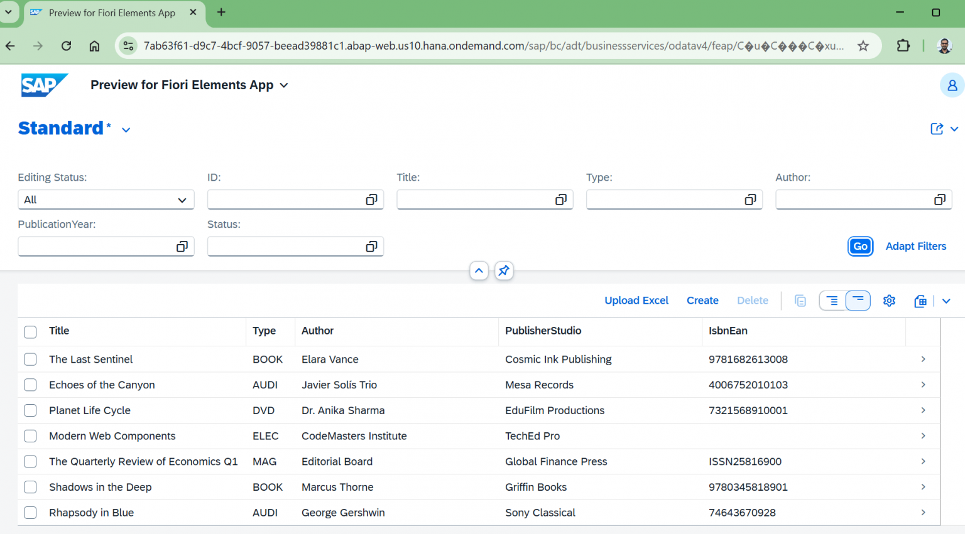Open Adapt Filters dialog
The width and height of the screenshot is (965, 534).
[915, 246]
